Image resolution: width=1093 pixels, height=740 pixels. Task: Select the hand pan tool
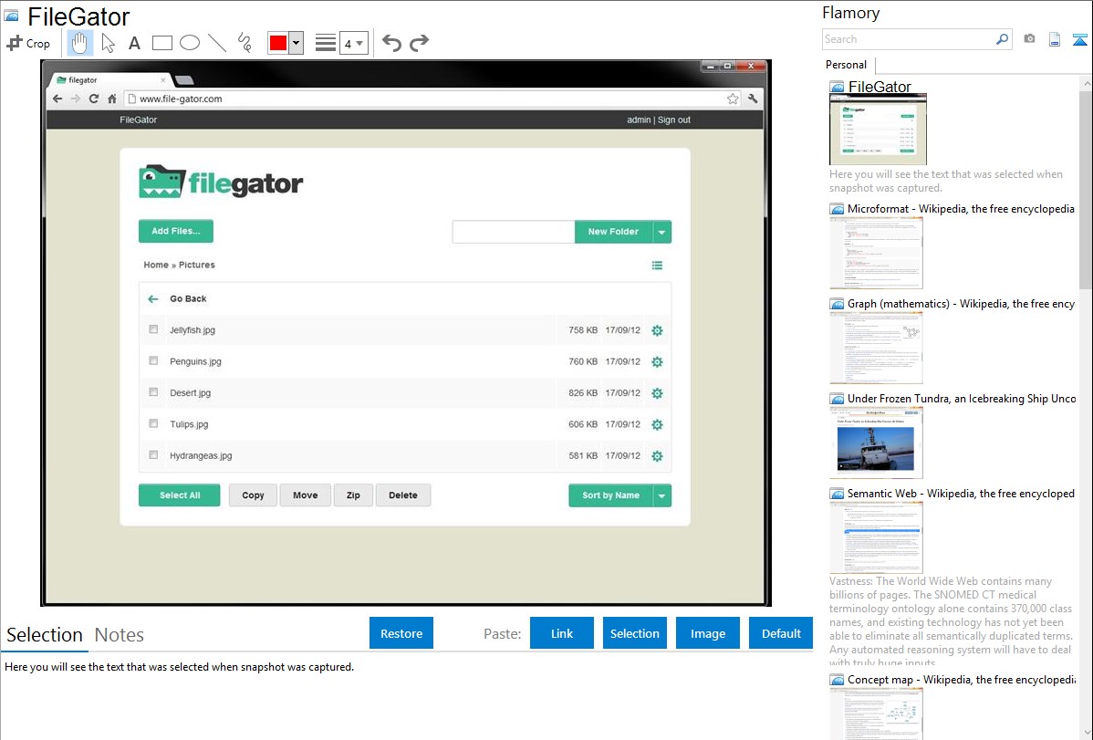click(79, 43)
